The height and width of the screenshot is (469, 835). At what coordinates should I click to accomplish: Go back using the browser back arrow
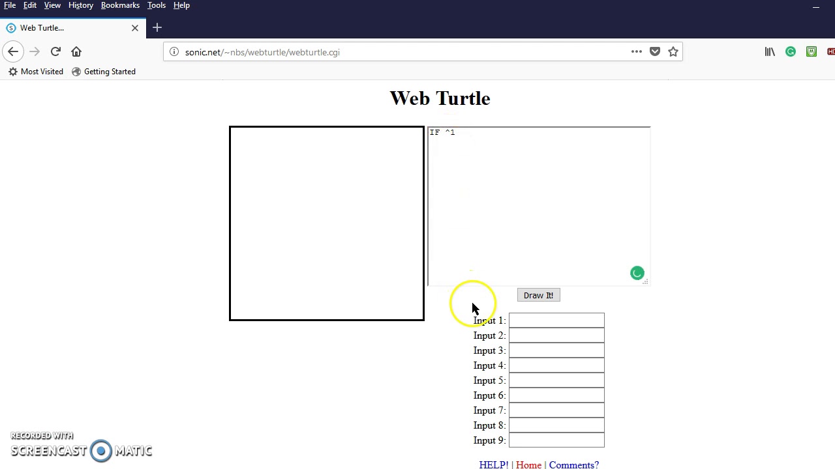(13, 51)
